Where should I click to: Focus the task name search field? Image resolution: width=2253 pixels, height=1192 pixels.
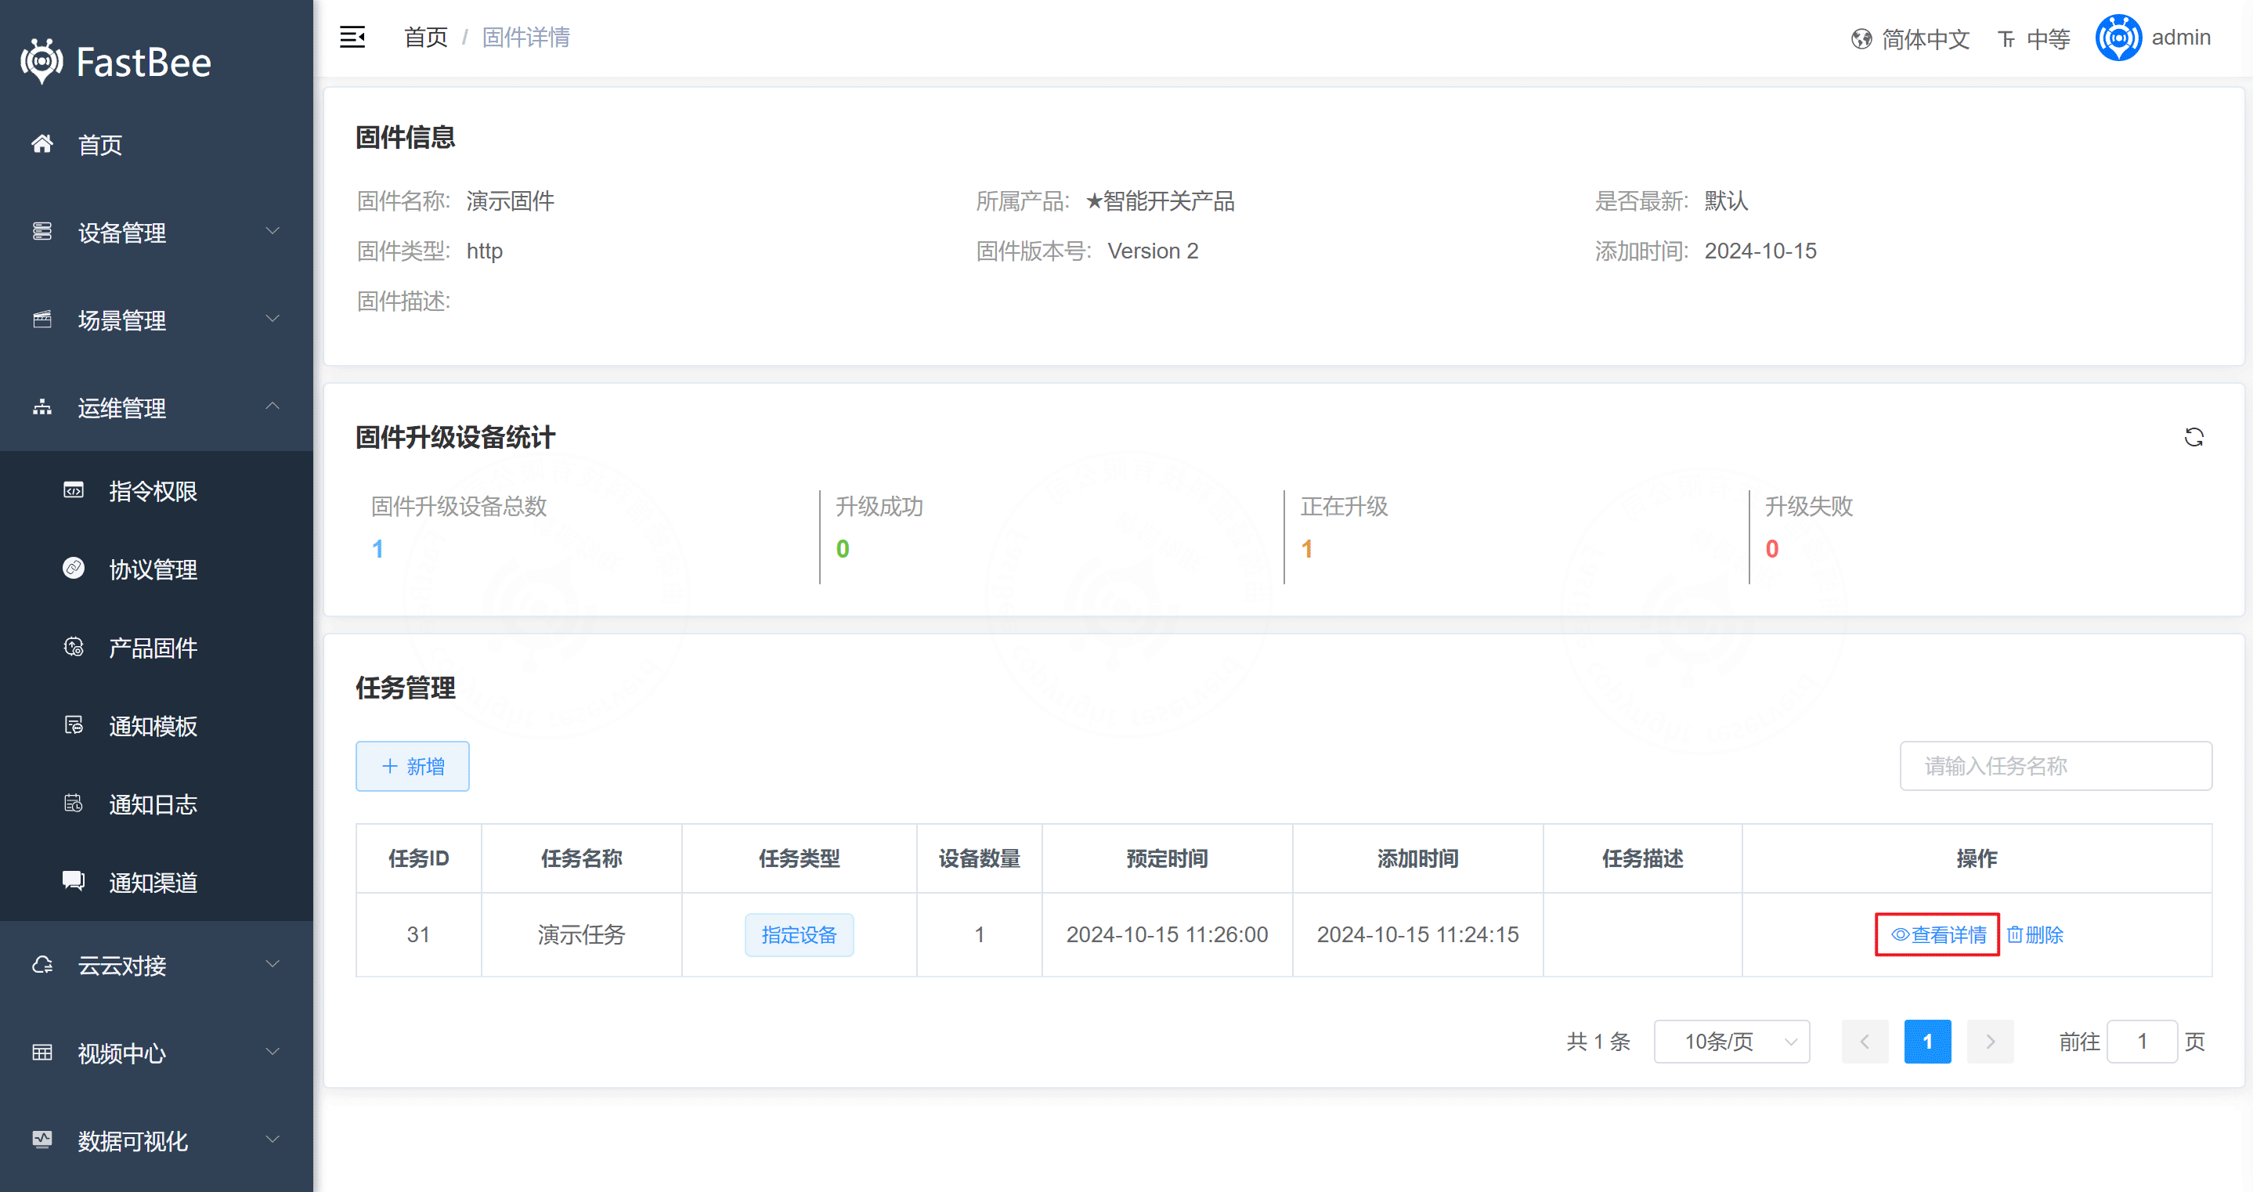(2056, 766)
